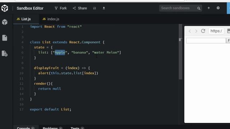The width and height of the screenshot is (230, 129).
Task: Click 'return null' on line 13
Action: (50, 89)
